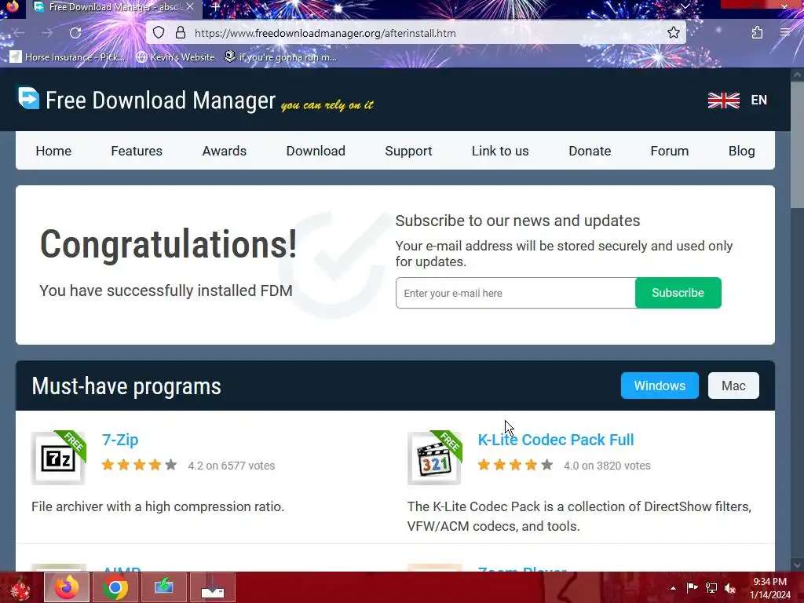Open the shield tracking protection icon
This screenshot has height=603, width=804.
tap(159, 33)
